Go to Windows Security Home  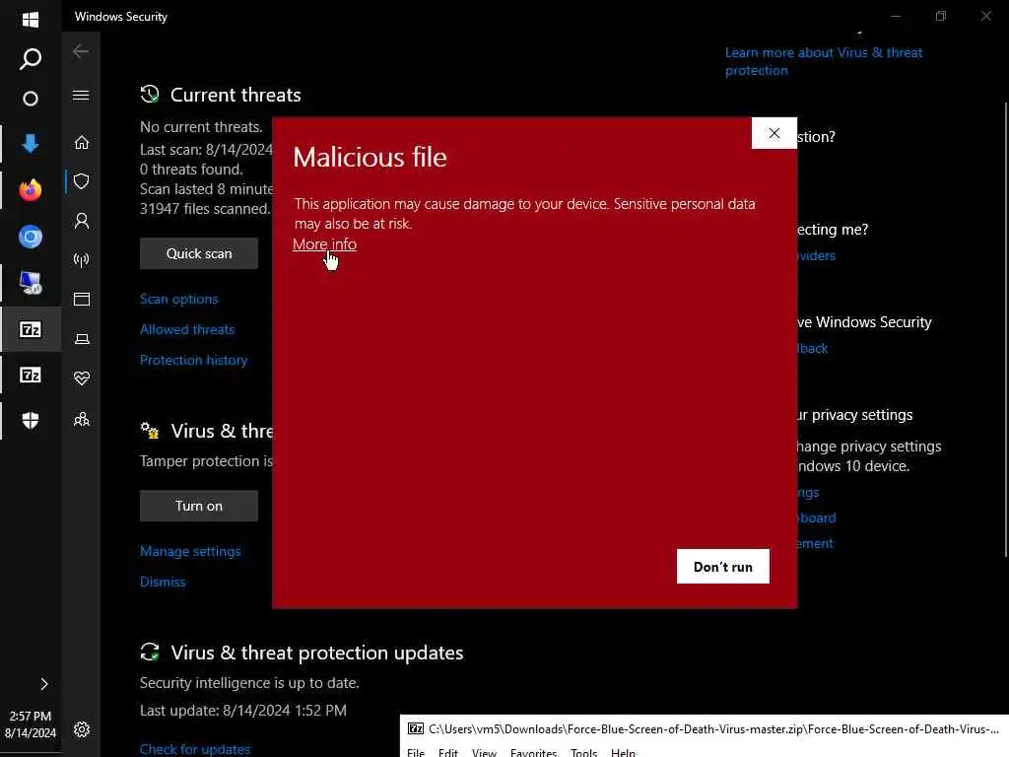[x=81, y=142]
